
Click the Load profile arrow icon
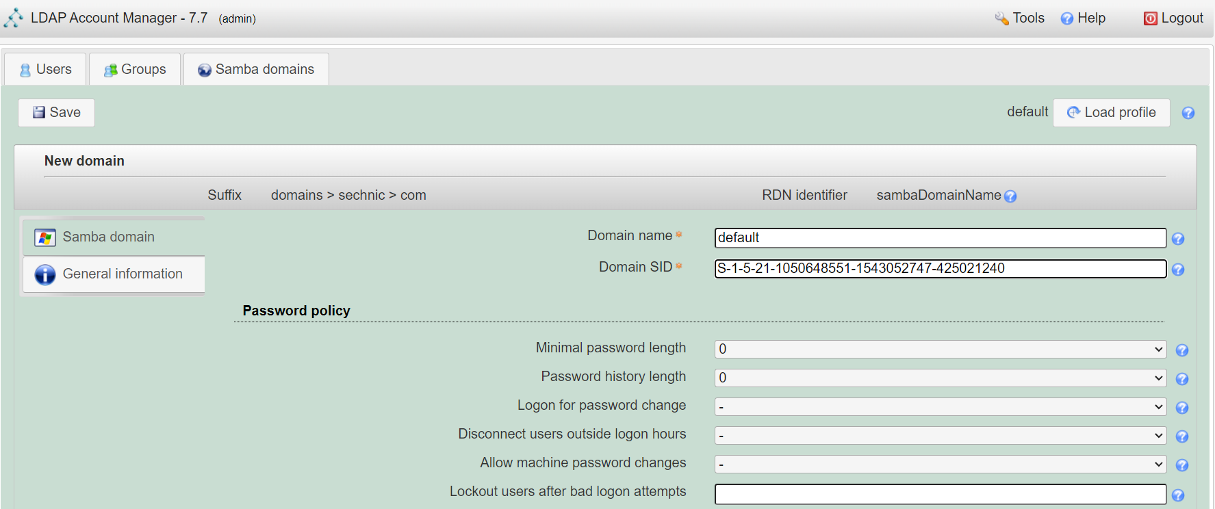(x=1073, y=112)
